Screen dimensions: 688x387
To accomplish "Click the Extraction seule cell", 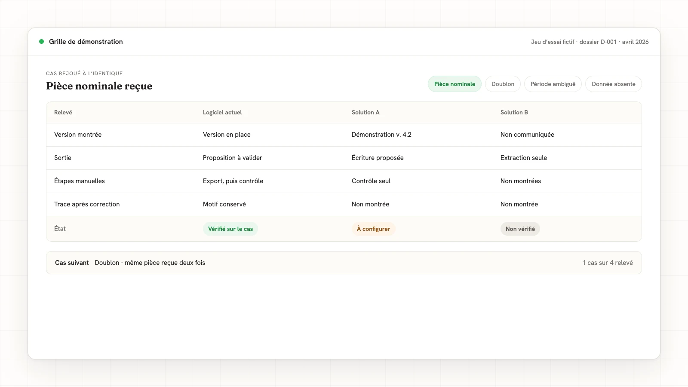I will tap(524, 158).
